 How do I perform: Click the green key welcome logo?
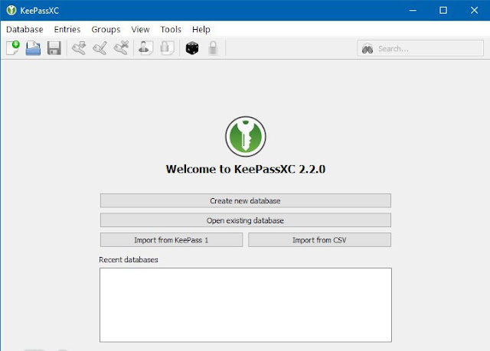click(x=246, y=136)
